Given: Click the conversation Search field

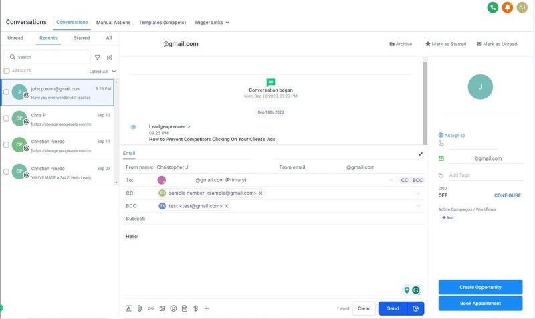Looking at the screenshot, I should tap(47, 57).
